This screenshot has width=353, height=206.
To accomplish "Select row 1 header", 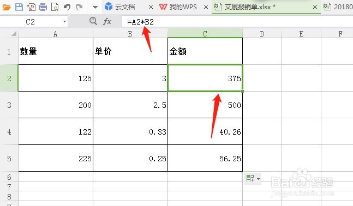I will coord(9,51).
